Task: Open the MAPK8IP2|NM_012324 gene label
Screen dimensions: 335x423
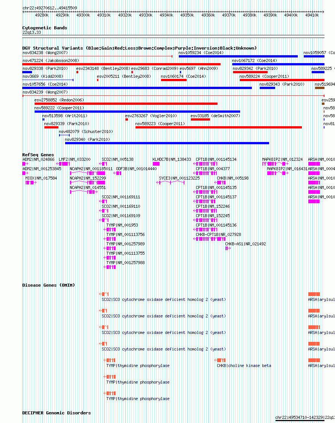Action: (x=282, y=159)
